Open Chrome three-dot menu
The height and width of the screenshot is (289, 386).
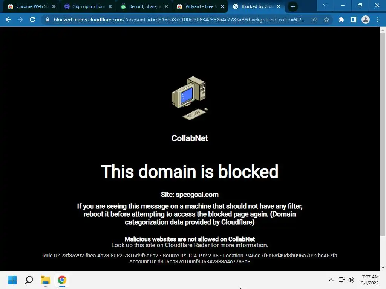378,20
